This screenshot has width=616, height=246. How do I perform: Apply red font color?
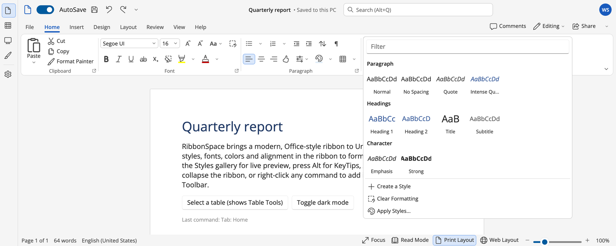[x=206, y=59]
